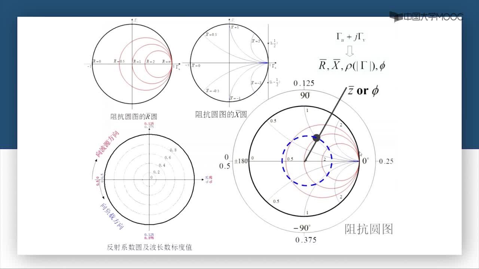This screenshot has width=479, height=269.
Task: Click the 0.4 ring label in reflection circle
Action: pos(162,165)
